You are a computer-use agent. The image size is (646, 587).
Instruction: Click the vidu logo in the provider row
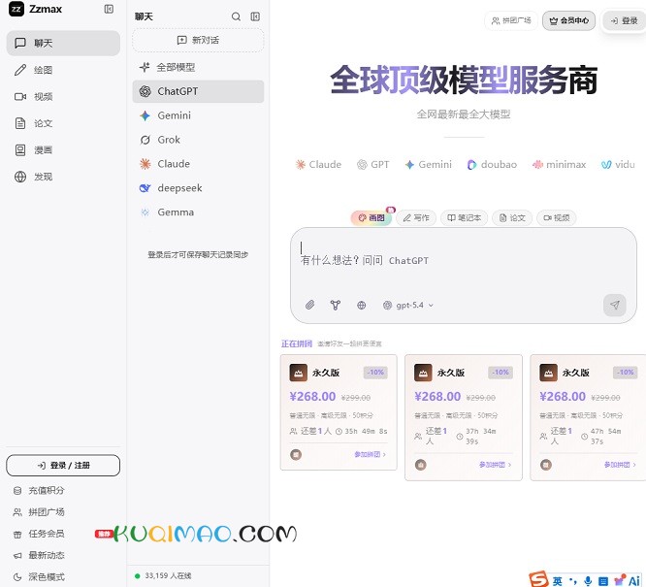coord(618,165)
